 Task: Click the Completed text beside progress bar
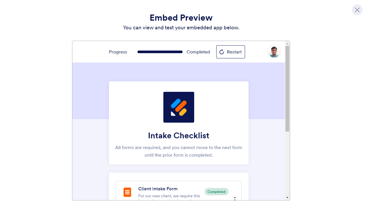point(198,52)
